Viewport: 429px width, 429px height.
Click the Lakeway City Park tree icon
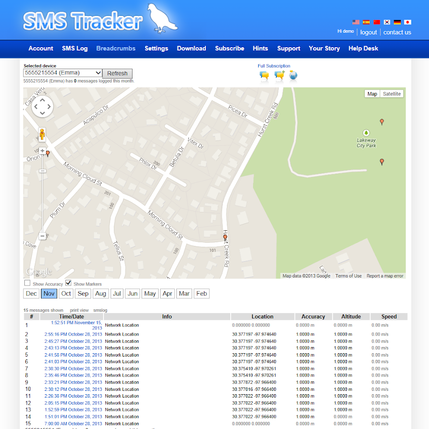coord(366,133)
